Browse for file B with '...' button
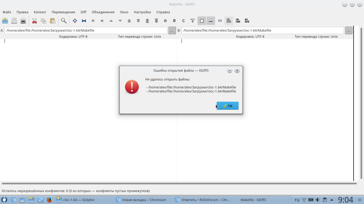 349,30
